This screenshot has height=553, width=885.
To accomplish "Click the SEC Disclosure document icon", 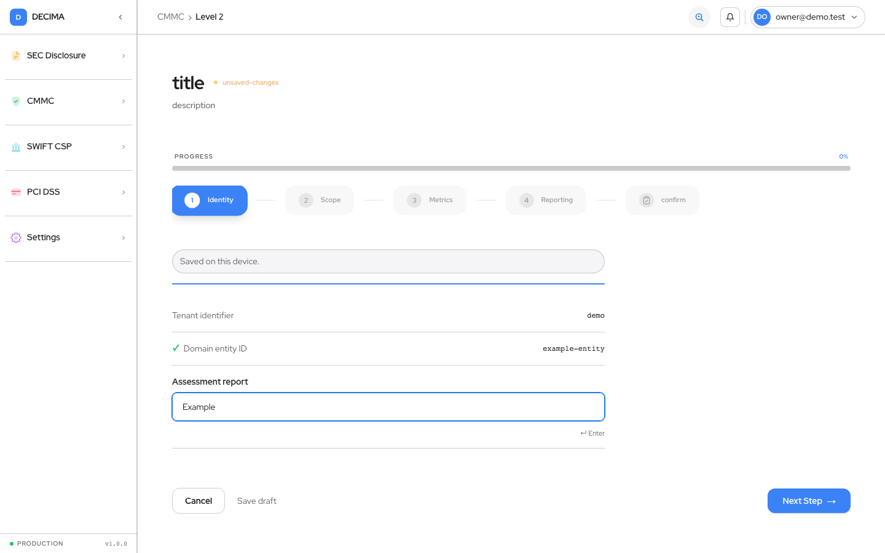I will pos(16,56).
